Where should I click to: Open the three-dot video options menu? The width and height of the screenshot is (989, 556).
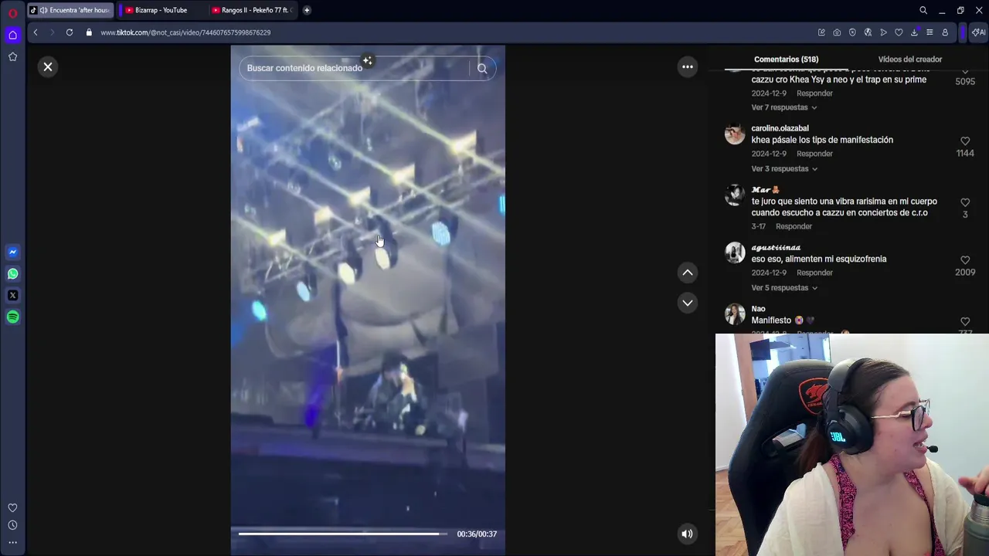[x=687, y=67]
